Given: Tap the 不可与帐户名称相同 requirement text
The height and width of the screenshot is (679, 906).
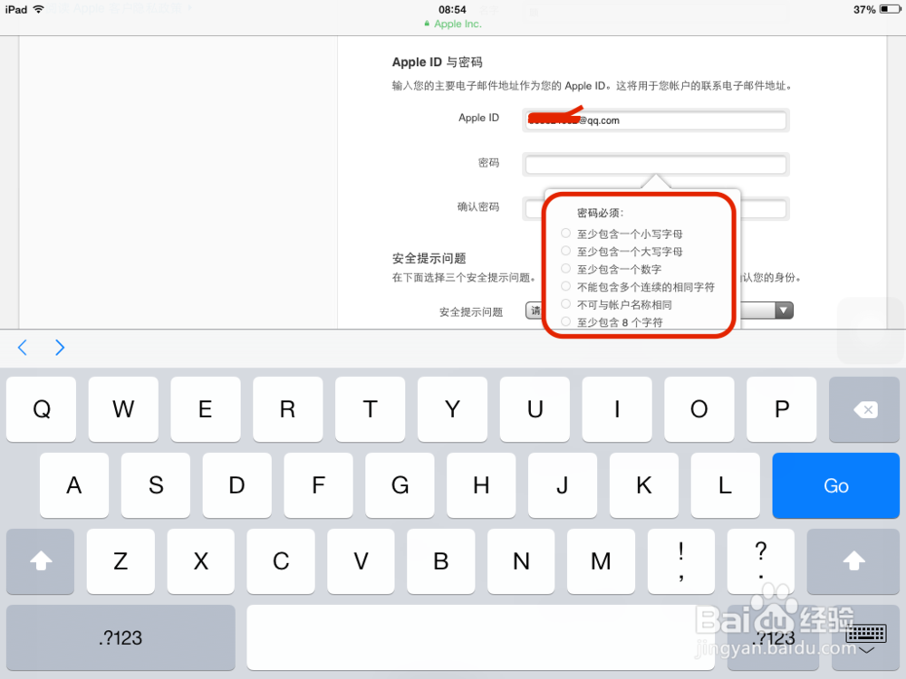Looking at the screenshot, I should (624, 304).
